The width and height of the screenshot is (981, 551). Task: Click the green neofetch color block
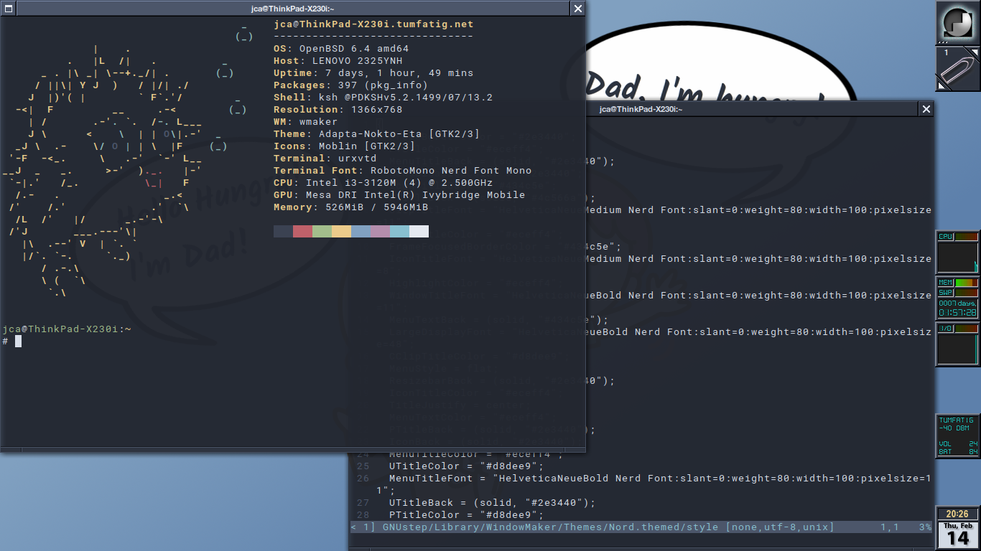point(322,231)
